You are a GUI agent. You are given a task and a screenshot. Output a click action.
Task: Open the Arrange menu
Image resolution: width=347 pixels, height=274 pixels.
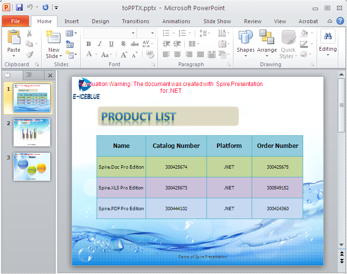coord(267,43)
